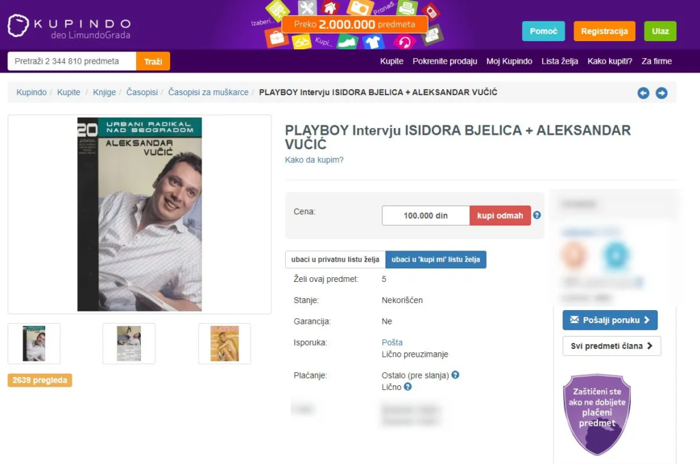Select the Playboy cover thumbnail
Image resolution: width=700 pixels, height=464 pixels.
tap(224, 344)
